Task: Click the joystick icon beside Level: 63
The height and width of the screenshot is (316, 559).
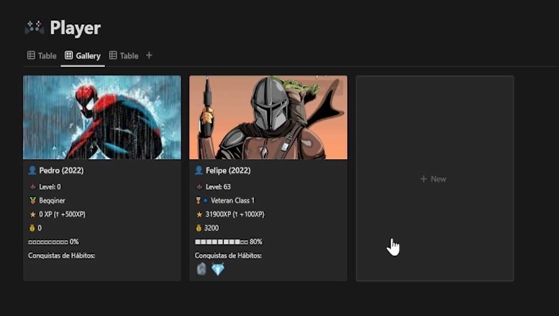Action: coord(199,186)
